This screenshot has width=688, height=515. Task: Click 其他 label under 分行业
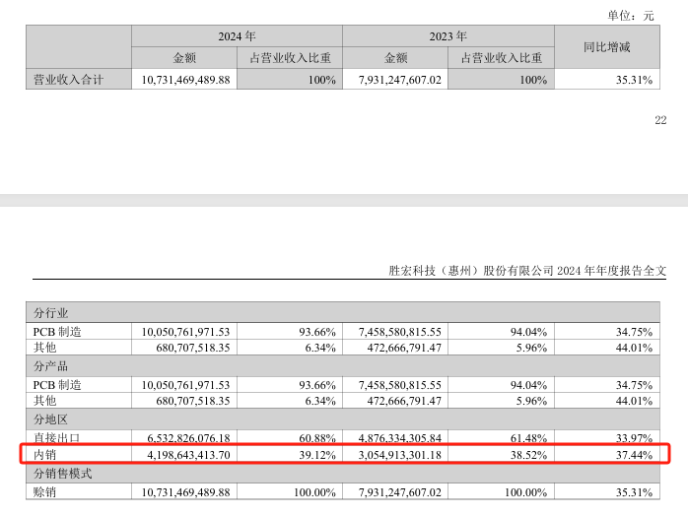[44, 348]
